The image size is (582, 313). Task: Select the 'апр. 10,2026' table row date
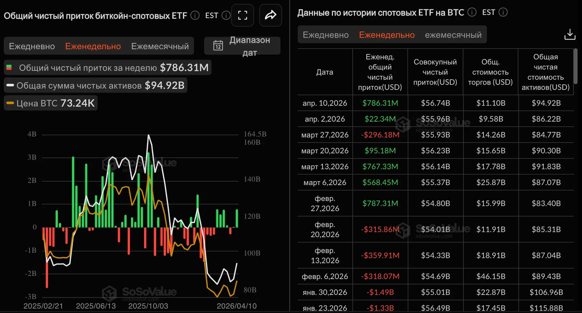[x=324, y=103]
